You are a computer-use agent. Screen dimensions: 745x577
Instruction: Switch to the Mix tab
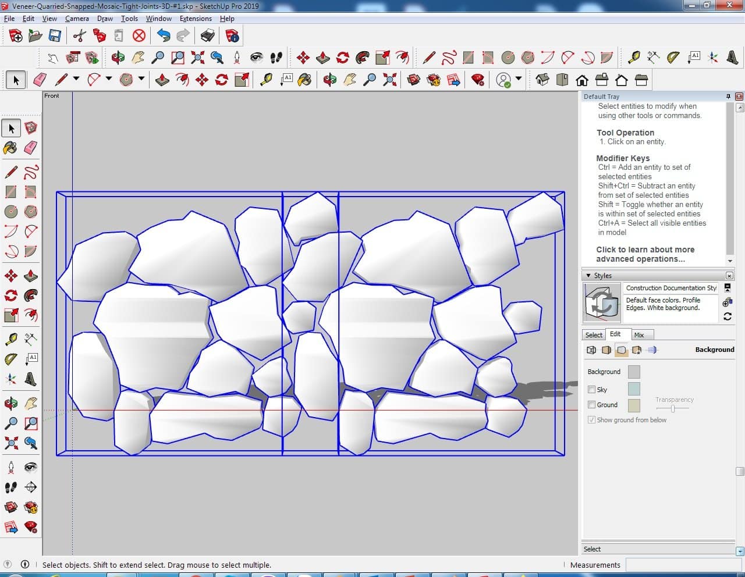point(639,335)
